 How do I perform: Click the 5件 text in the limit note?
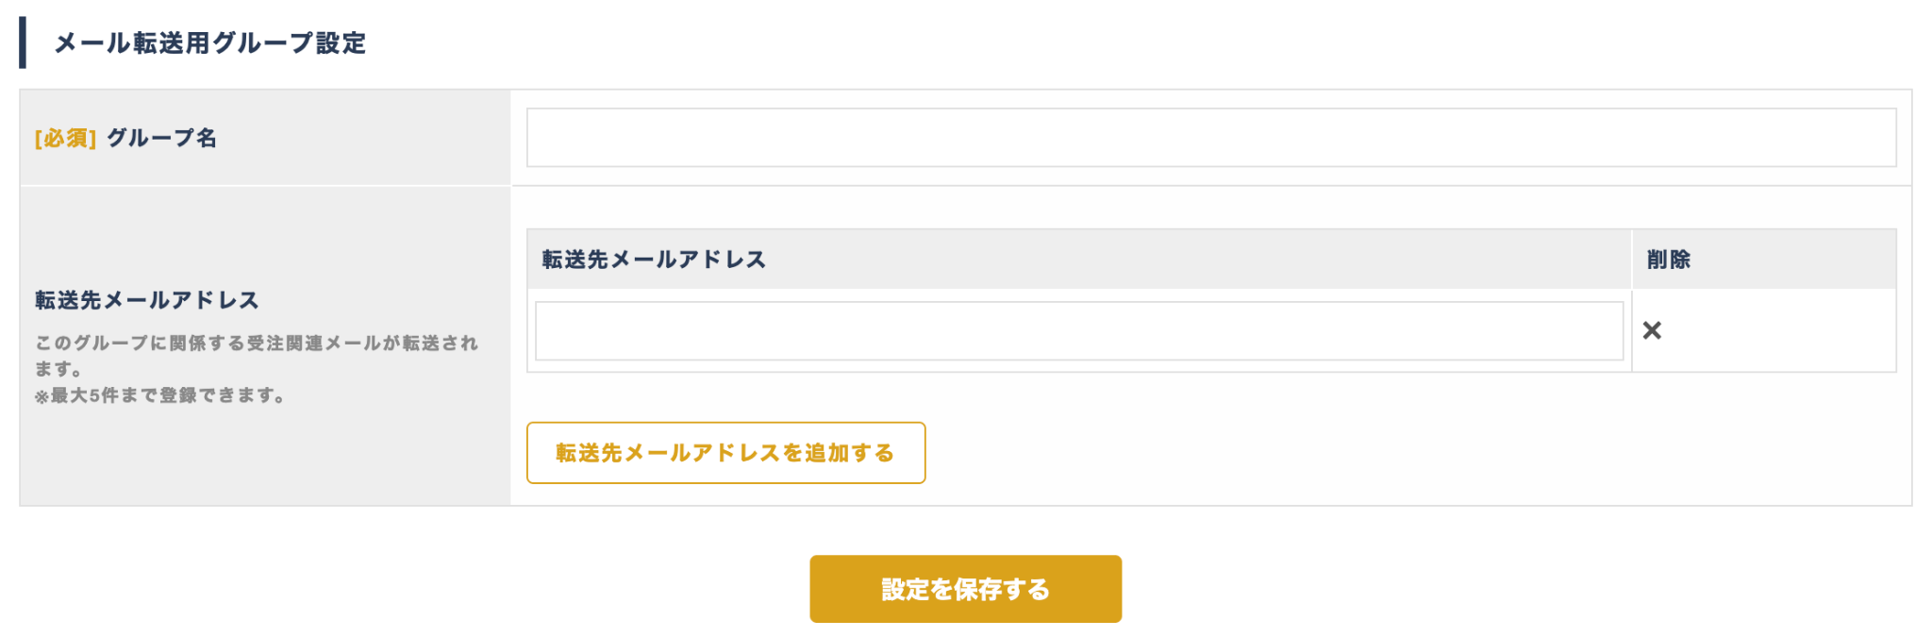[x=103, y=395]
